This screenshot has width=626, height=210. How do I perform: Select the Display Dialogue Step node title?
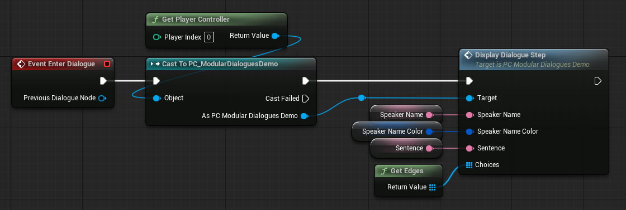pos(510,55)
